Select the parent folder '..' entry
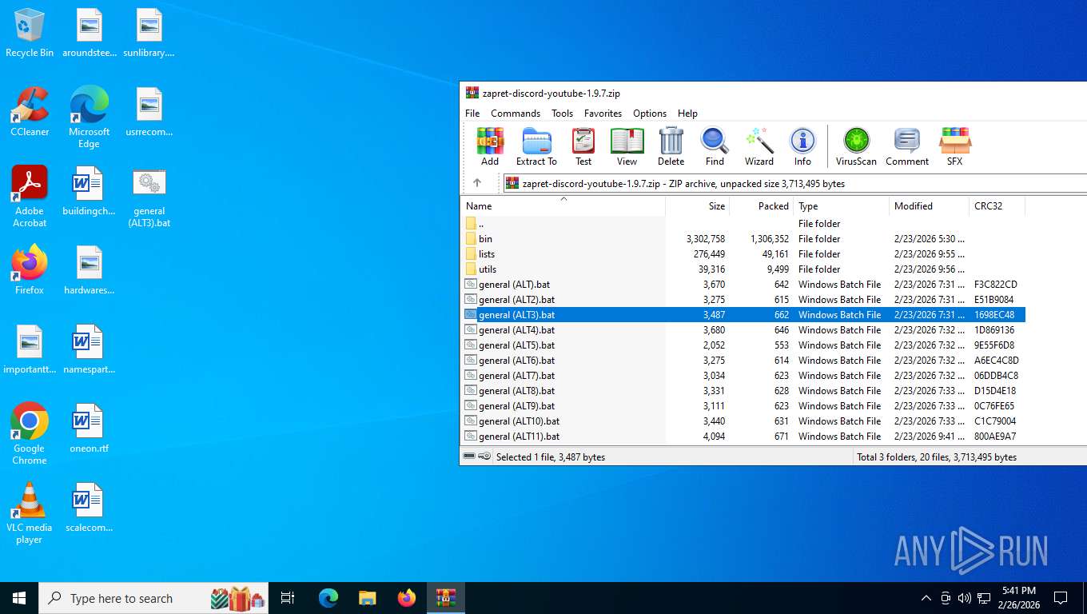The width and height of the screenshot is (1087, 614). [743, 224]
